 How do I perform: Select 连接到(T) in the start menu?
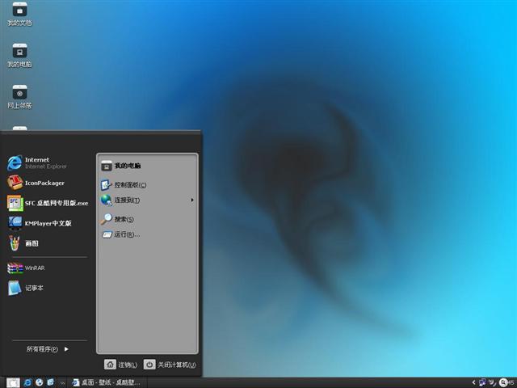(x=120, y=200)
